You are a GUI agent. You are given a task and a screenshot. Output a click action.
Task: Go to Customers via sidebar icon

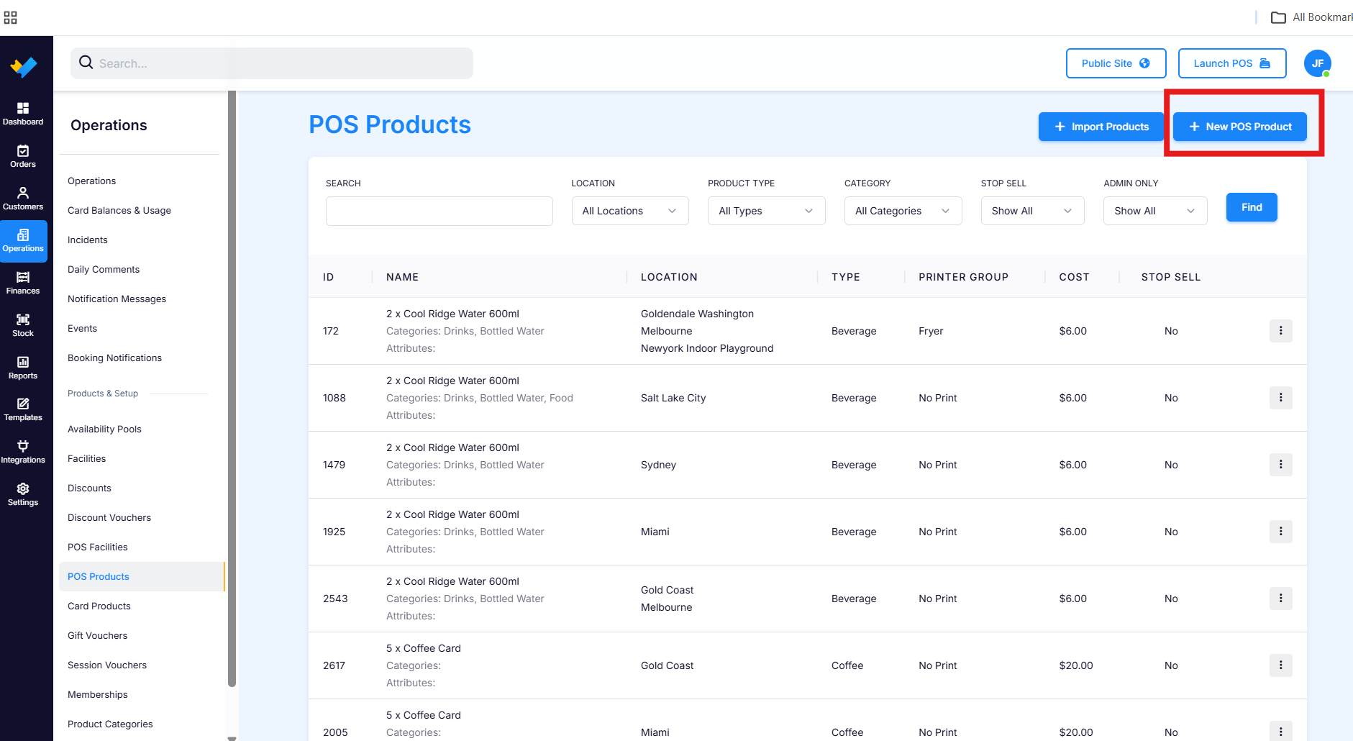click(x=23, y=199)
